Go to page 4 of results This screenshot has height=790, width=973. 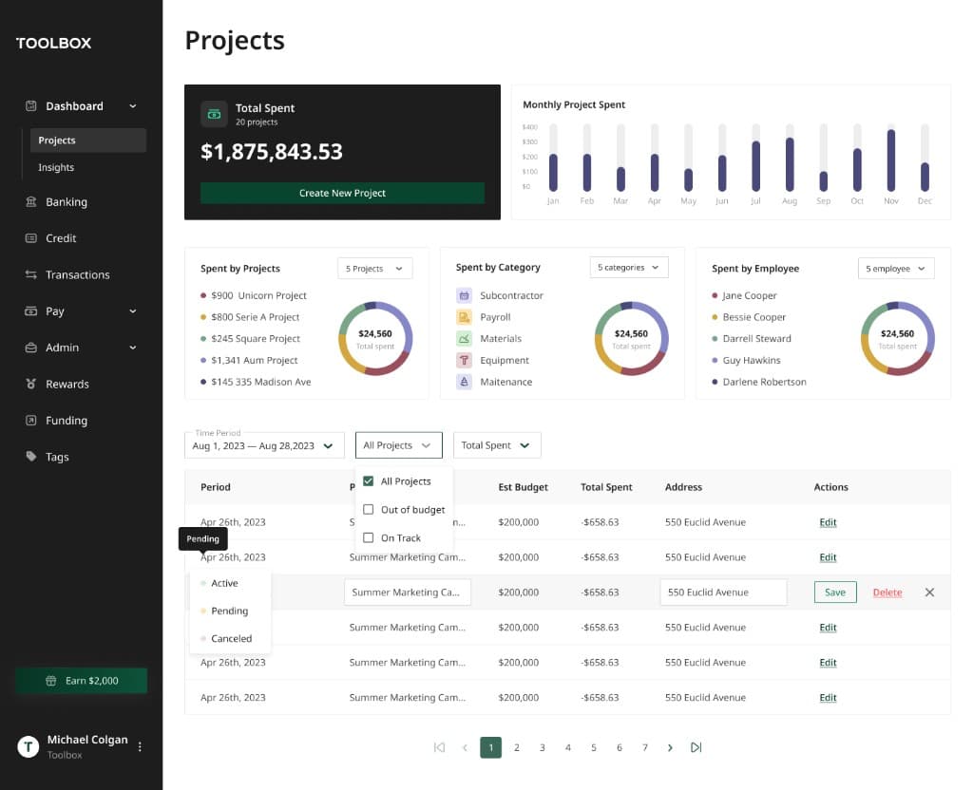point(567,747)
